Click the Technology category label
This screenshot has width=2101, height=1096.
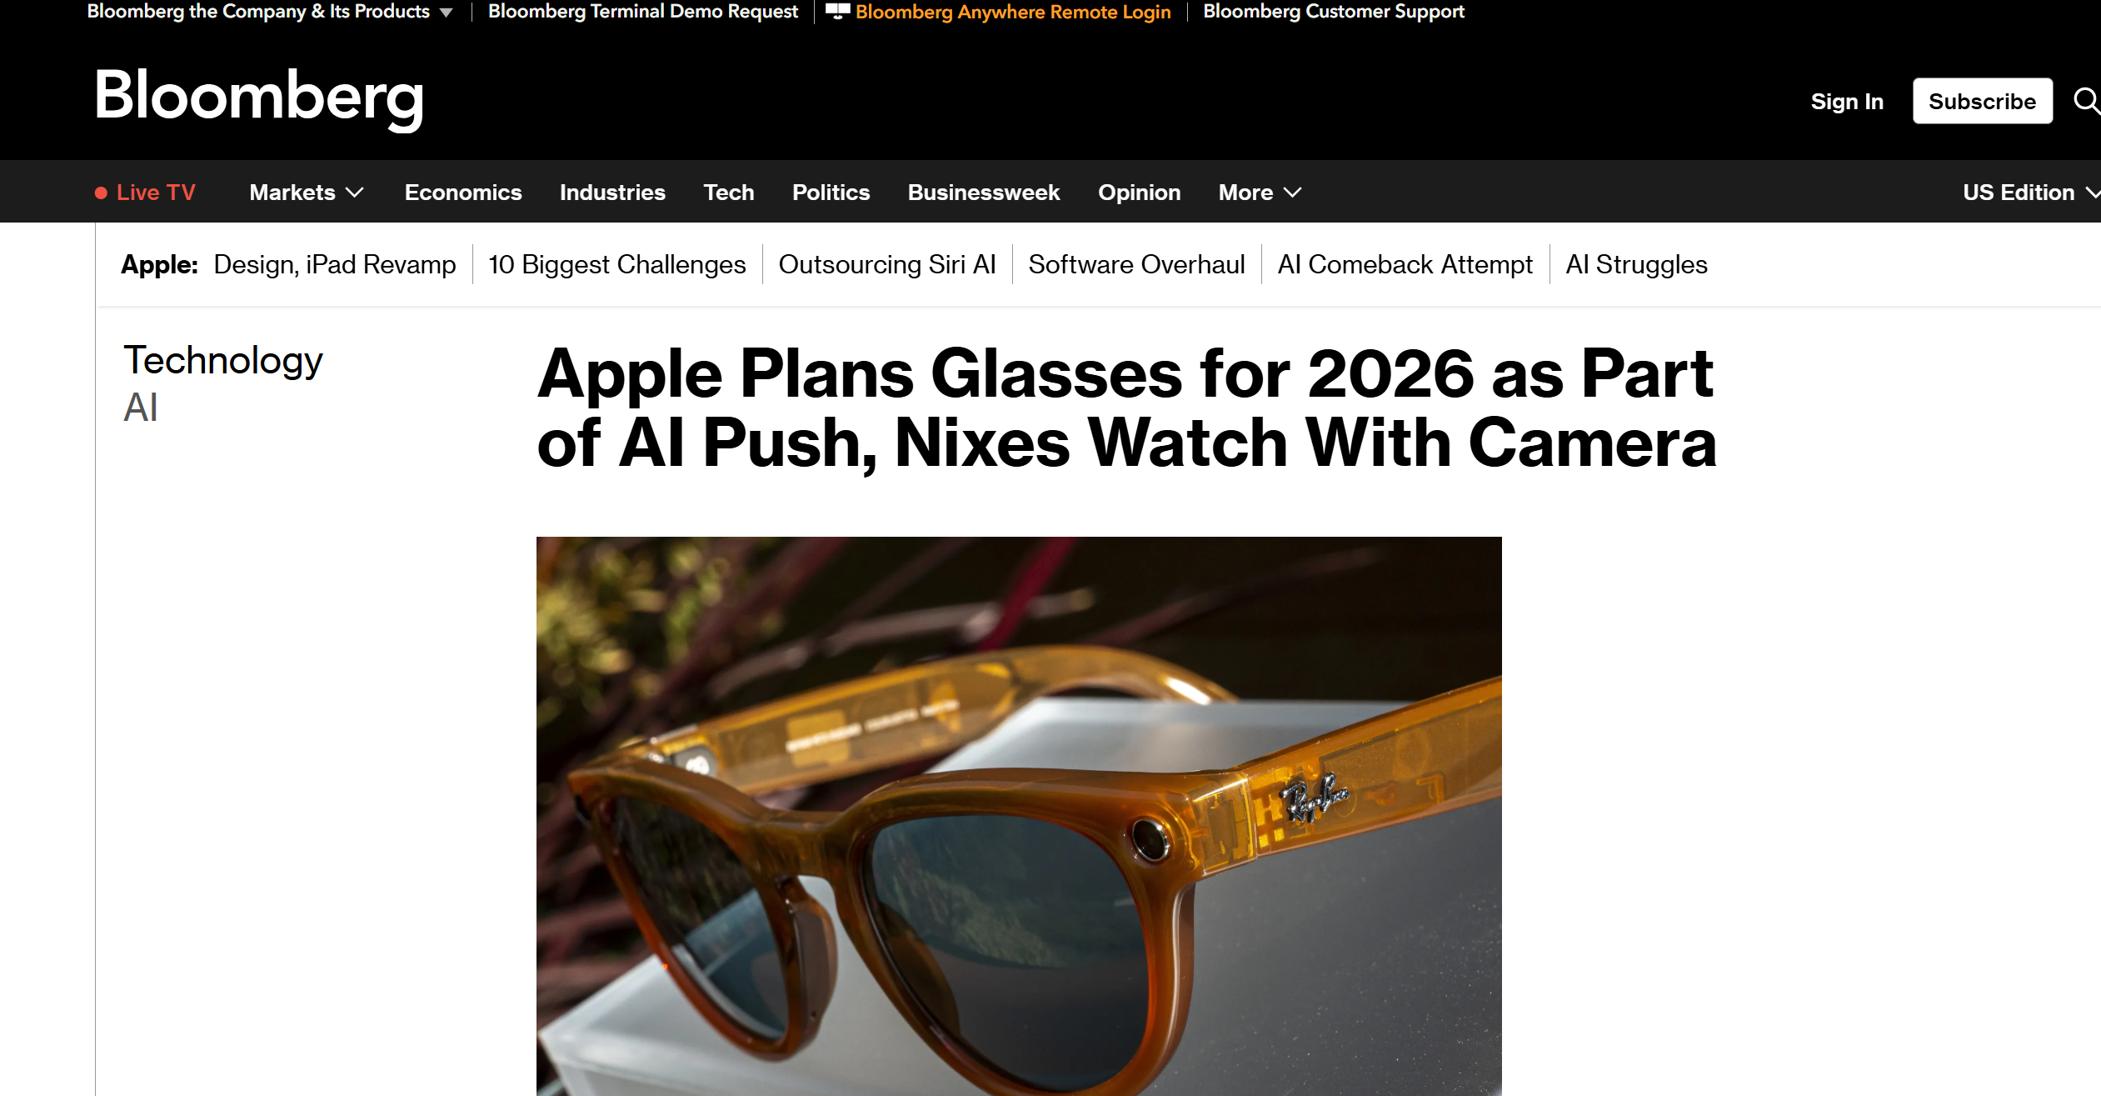(x=223, y=360)
